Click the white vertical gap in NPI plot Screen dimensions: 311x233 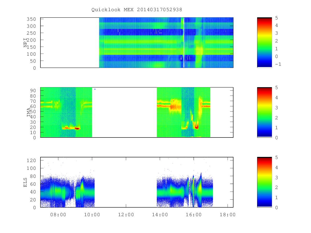coord(184,43)
